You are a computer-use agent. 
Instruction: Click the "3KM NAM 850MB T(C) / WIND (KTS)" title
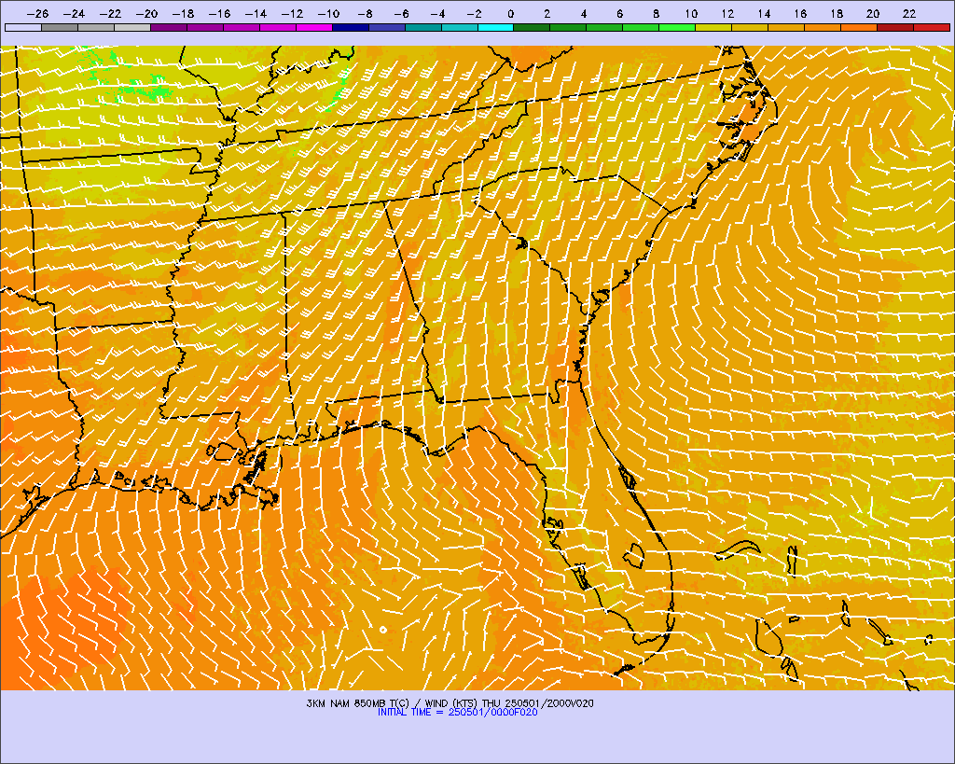click(x=393, y=703)
